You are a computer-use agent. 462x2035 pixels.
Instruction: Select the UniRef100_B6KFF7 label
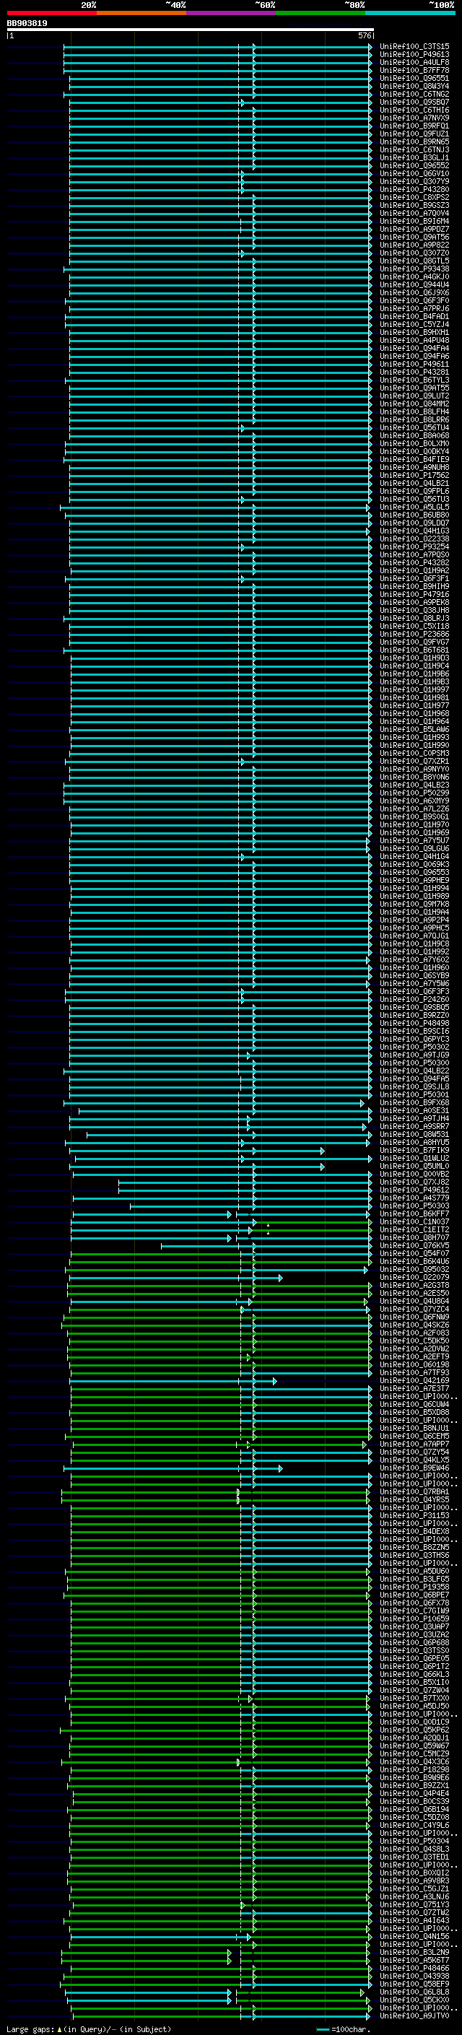click(414, 1214)
